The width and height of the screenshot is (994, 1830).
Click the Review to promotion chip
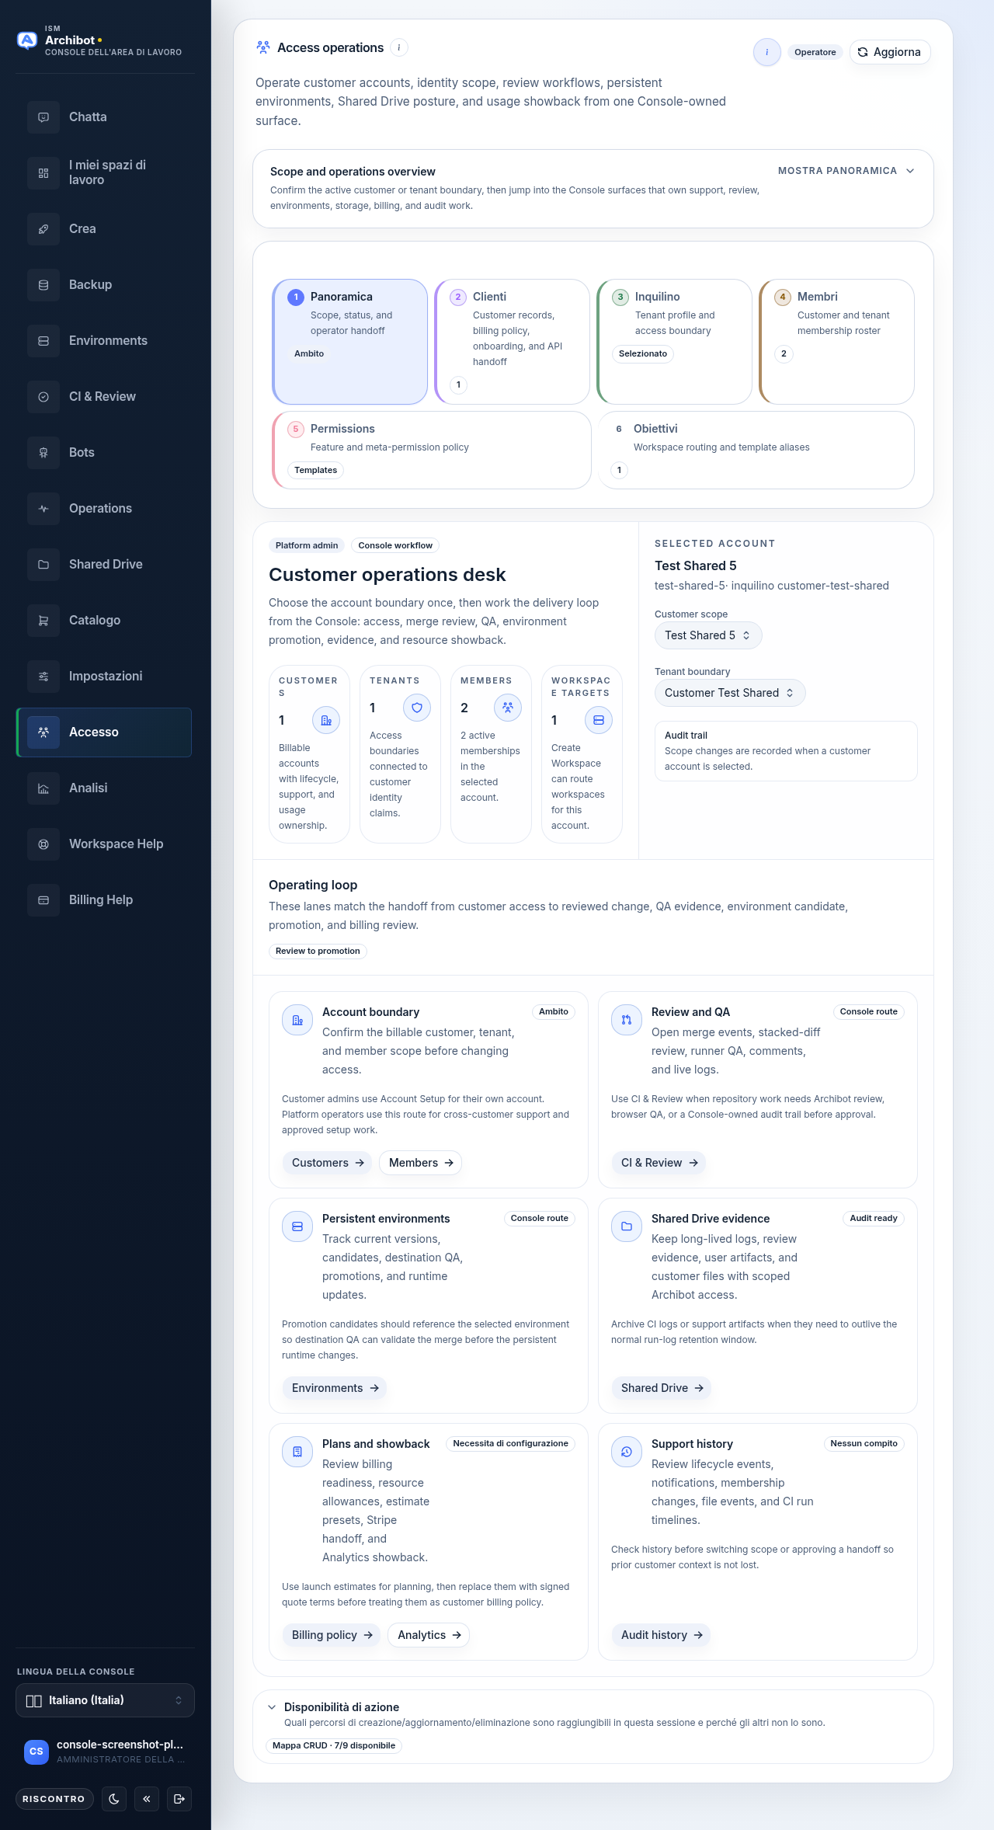(318, 952)
